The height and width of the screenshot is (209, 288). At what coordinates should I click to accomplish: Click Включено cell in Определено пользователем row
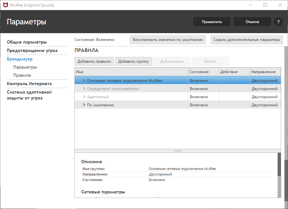point(203,88)
